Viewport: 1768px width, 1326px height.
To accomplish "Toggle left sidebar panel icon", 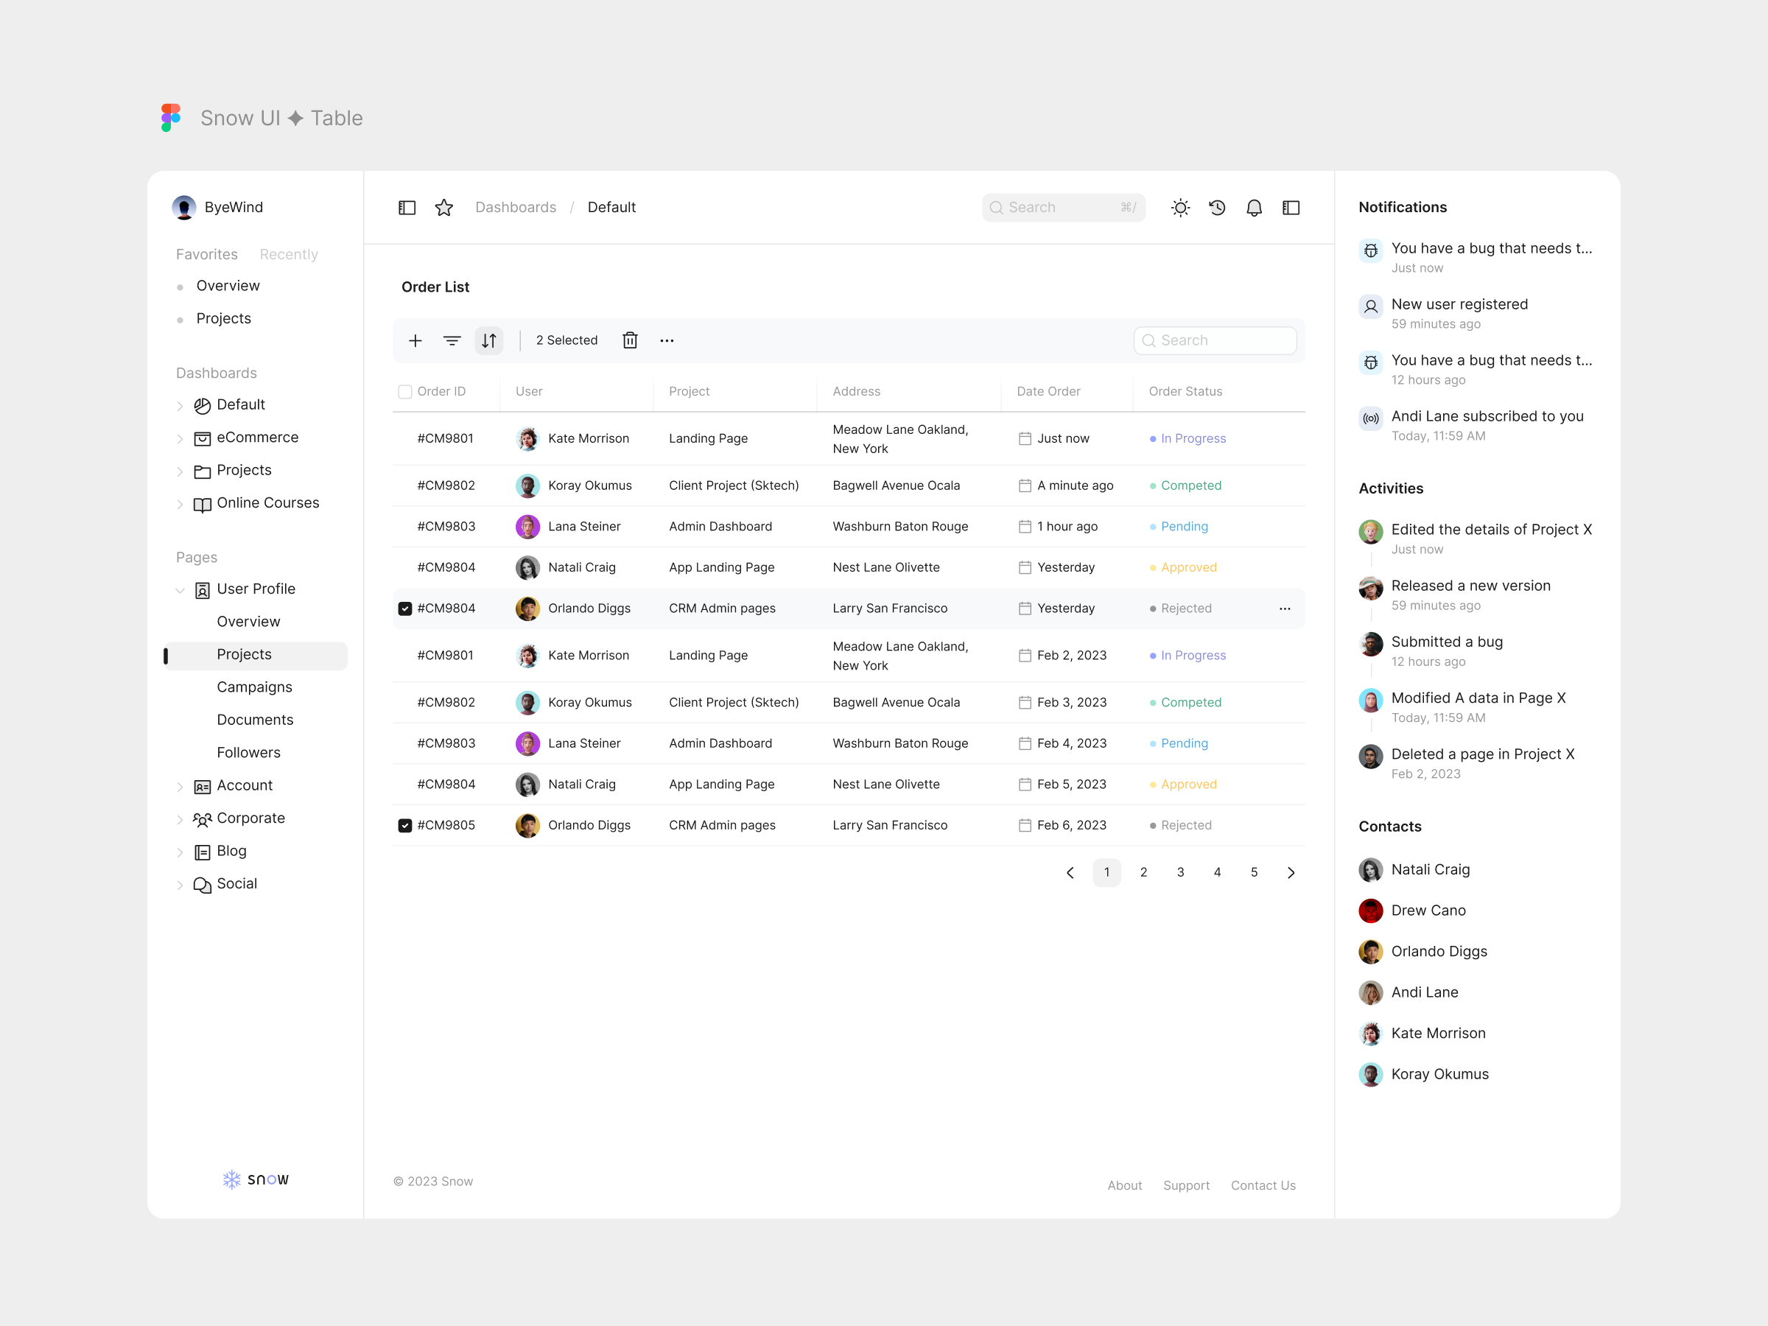I will pos(407,208).
